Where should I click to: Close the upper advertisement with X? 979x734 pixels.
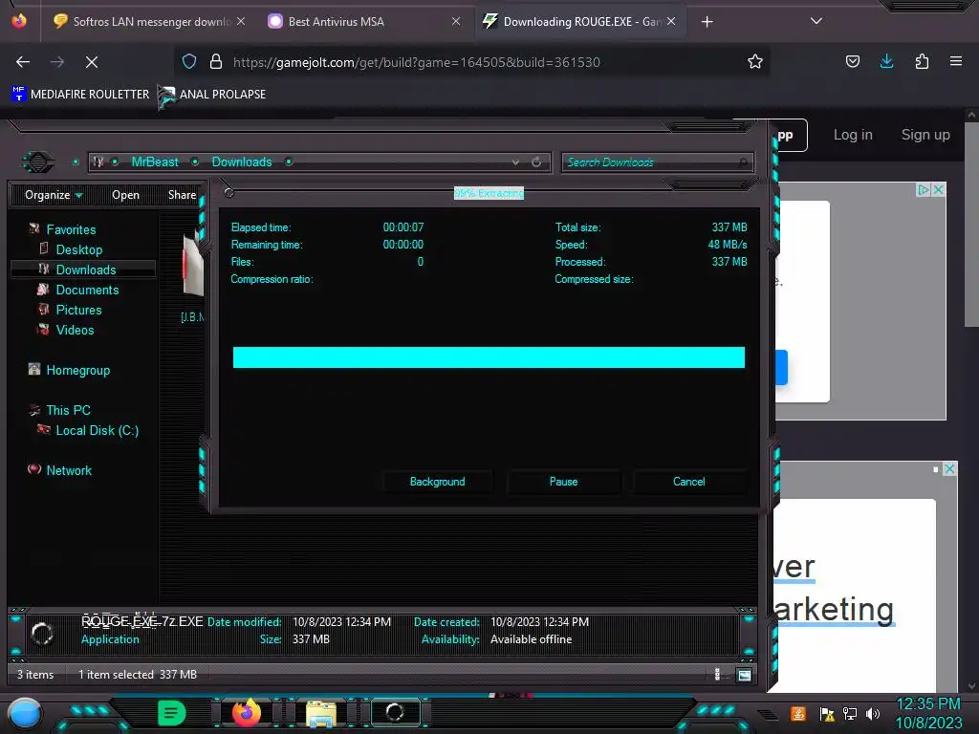pos(939,190)
